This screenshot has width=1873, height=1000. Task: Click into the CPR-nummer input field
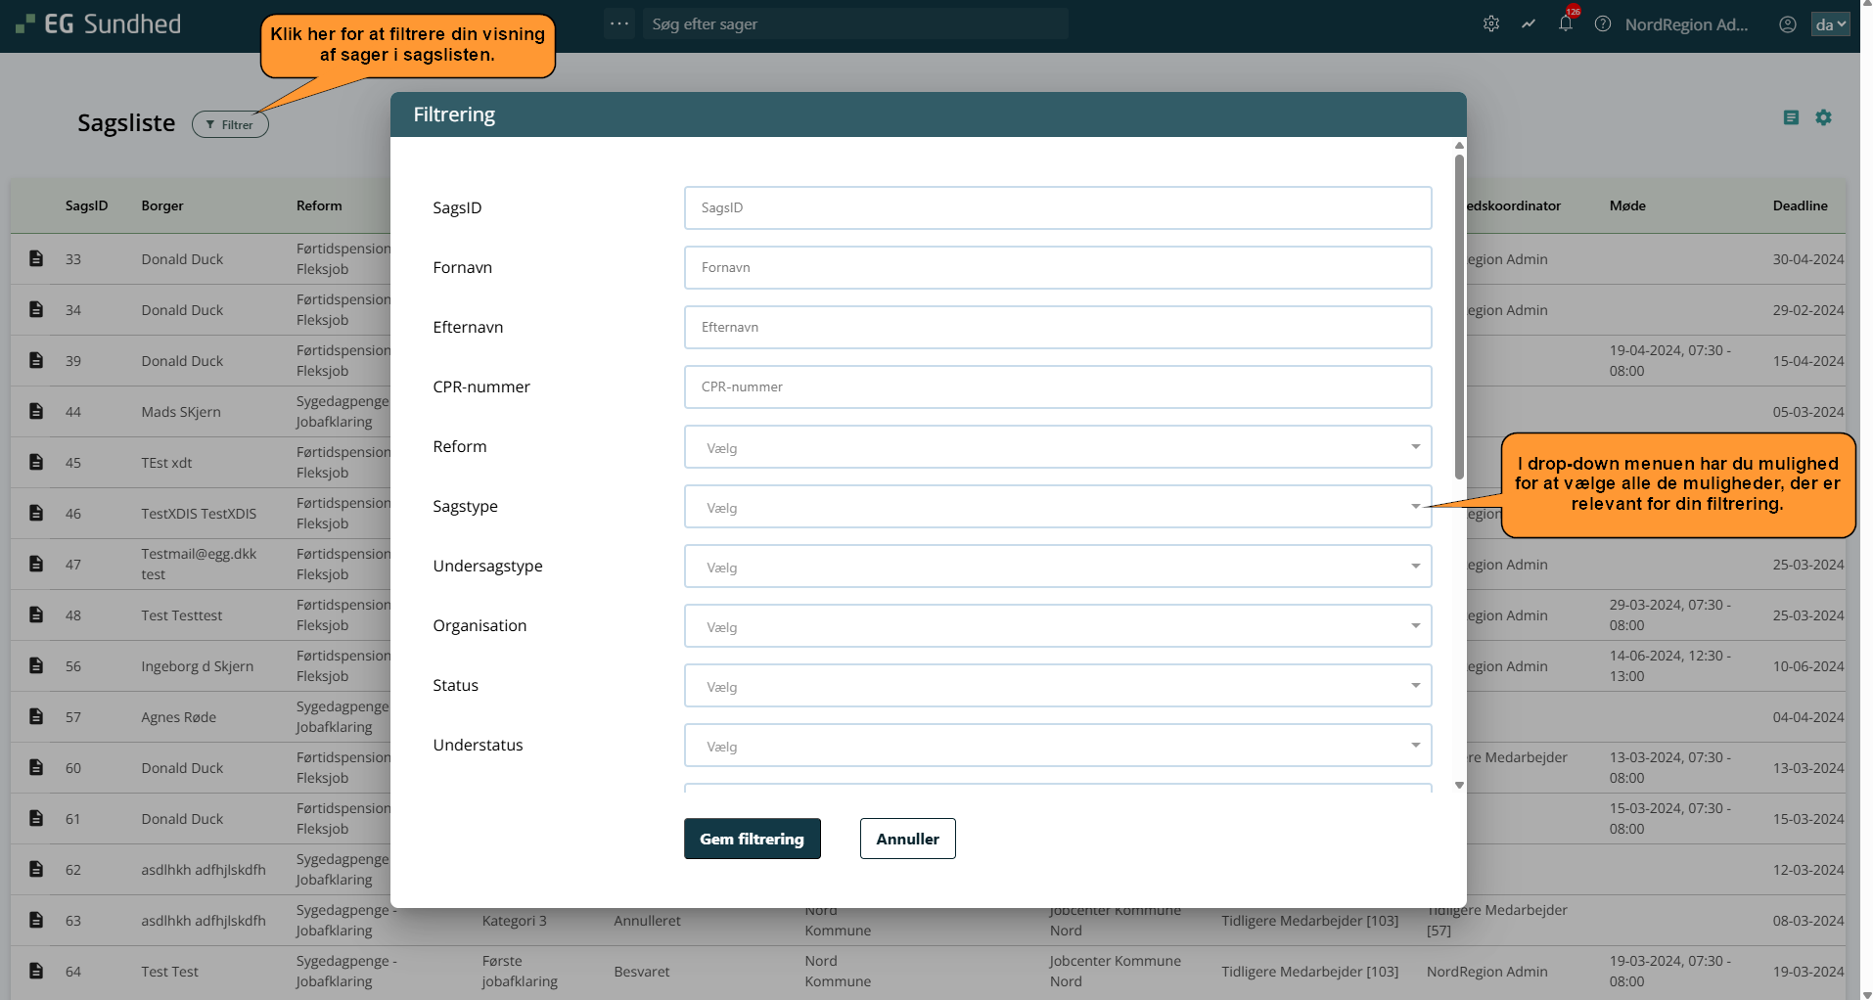click(x=1058, y=386)
